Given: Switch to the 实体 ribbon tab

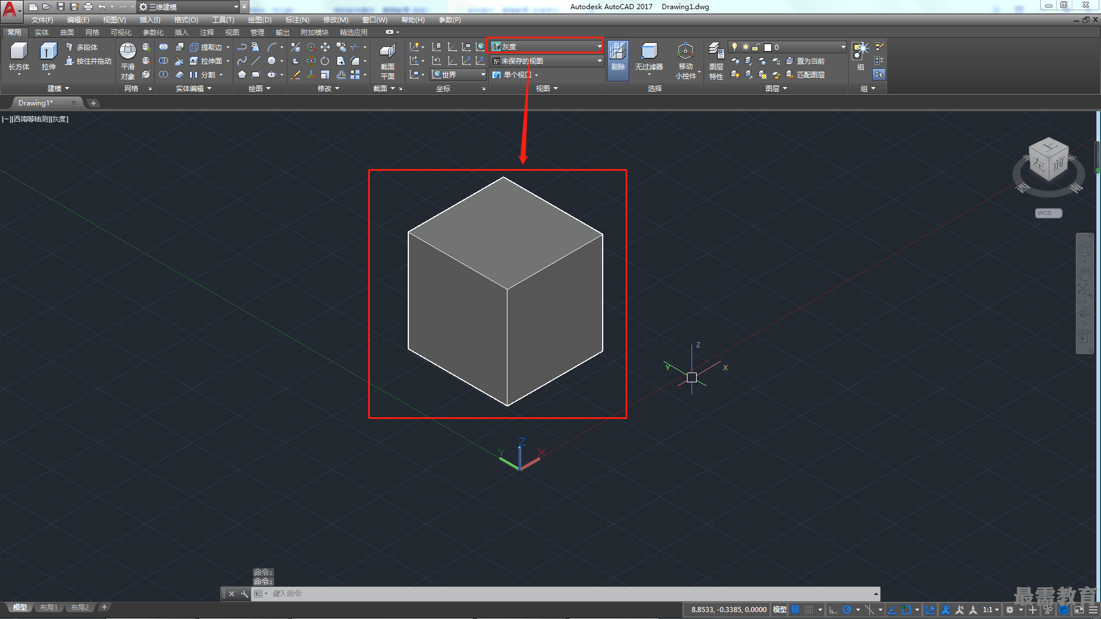Looking at the screenshot, I should 41,33.
